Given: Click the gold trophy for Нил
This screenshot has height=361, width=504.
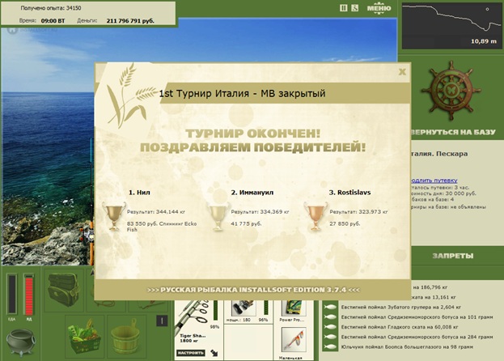Looking at the screenshot, I should tap(114, 215).
